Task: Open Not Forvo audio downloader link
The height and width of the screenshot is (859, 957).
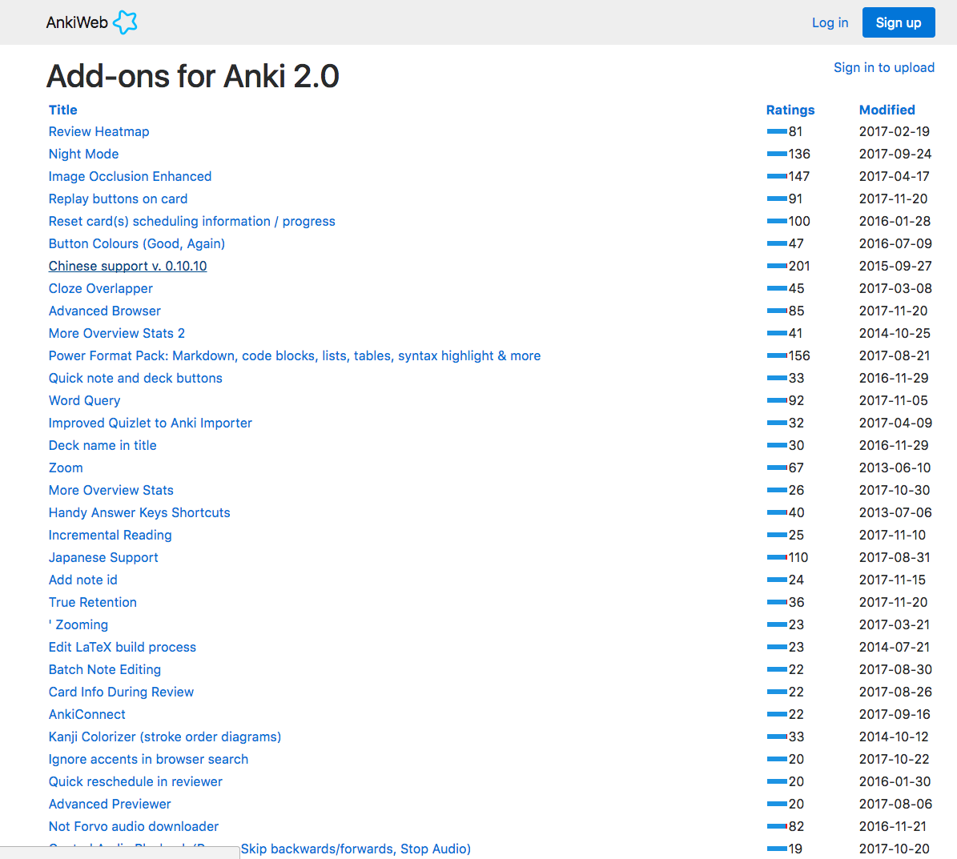Action: click(x=133, y=826)
